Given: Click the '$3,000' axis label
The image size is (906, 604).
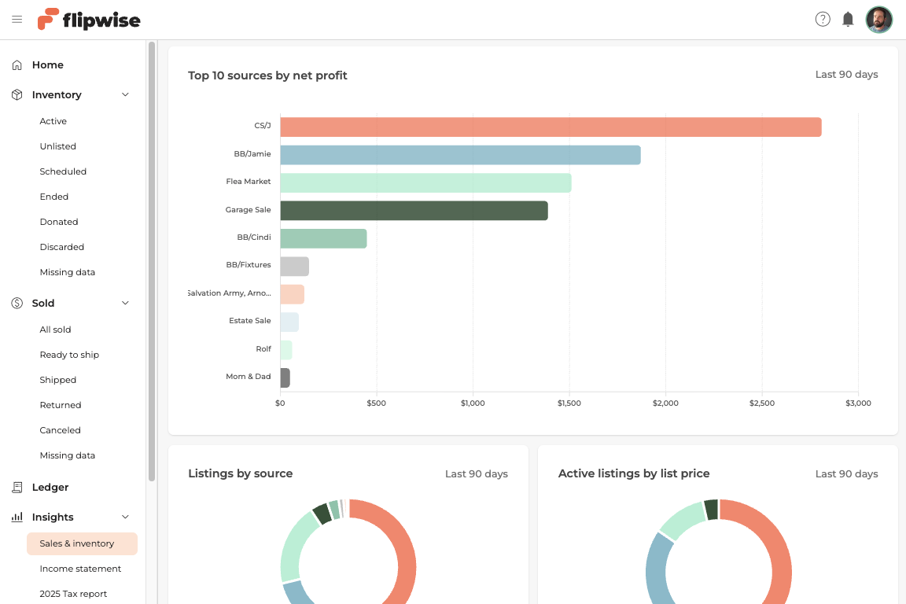Looking at the screenshot, I should click(858, 403).
